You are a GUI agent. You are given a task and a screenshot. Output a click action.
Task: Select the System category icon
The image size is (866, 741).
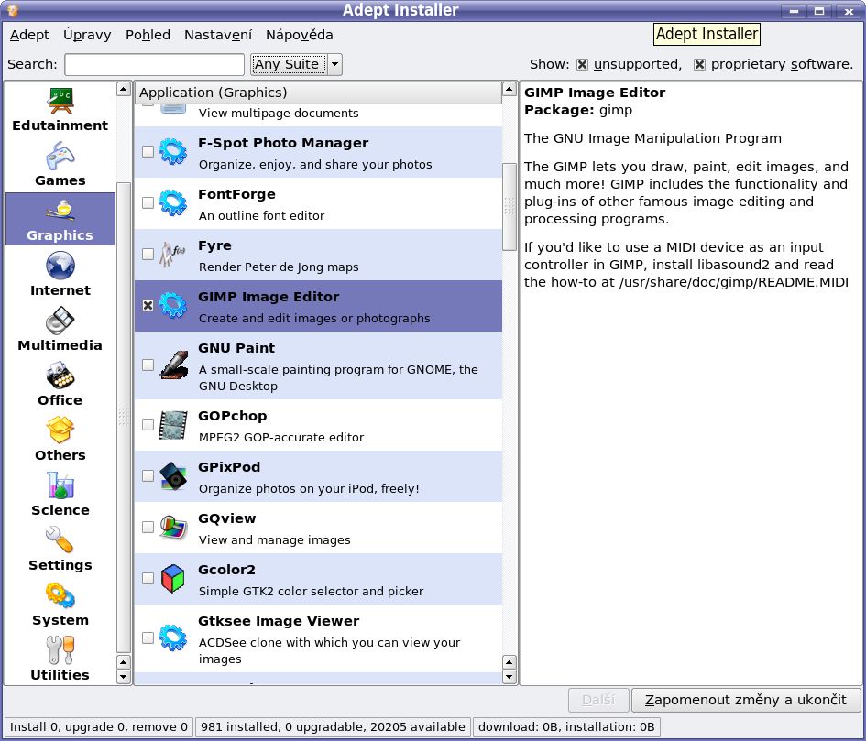click(60, 595)
